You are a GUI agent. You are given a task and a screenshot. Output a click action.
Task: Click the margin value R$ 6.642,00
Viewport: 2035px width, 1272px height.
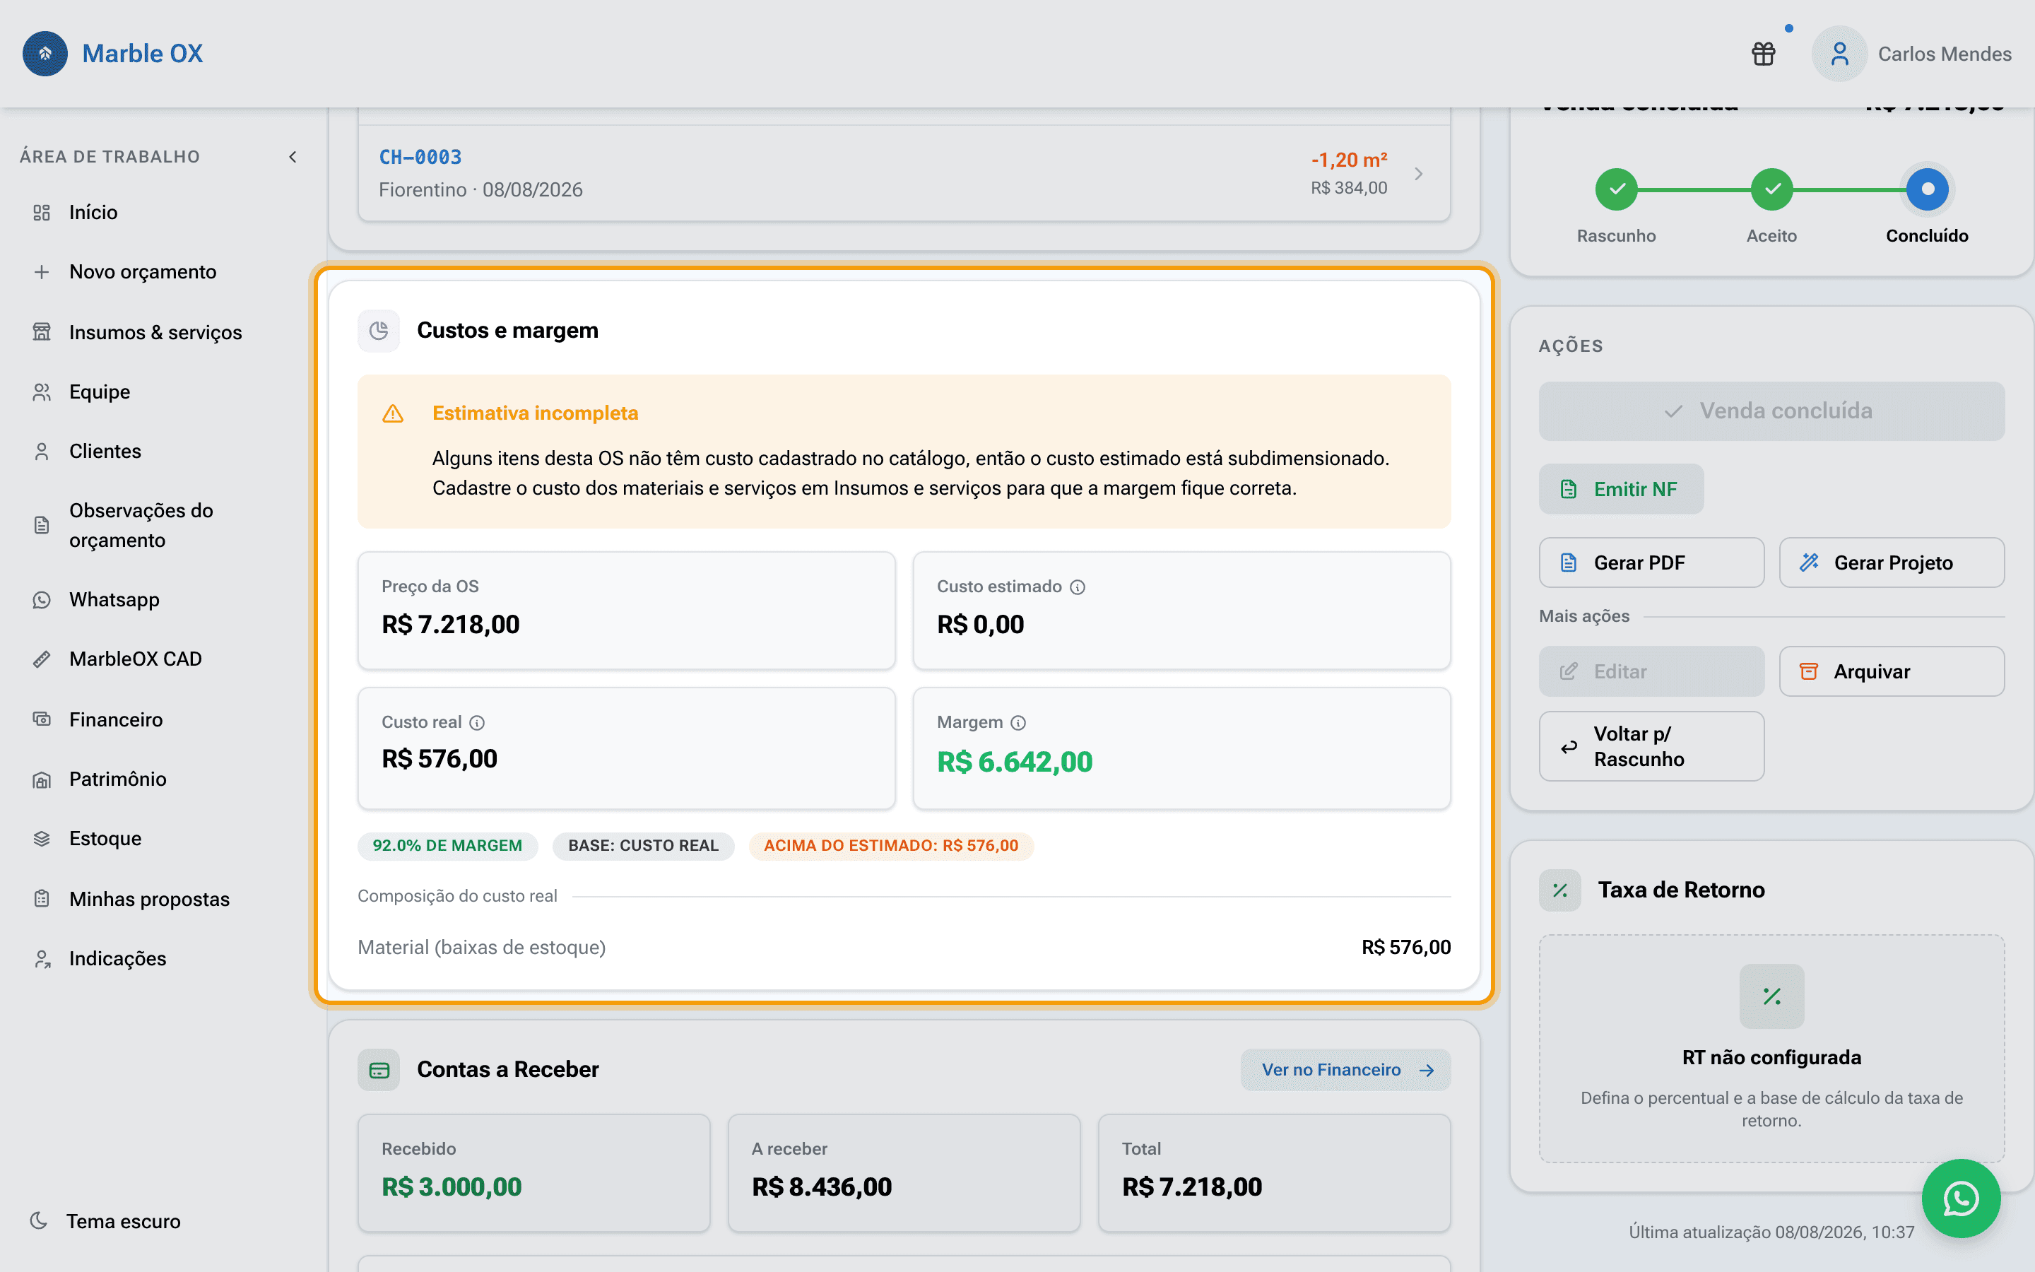(x=1015, y=762)
